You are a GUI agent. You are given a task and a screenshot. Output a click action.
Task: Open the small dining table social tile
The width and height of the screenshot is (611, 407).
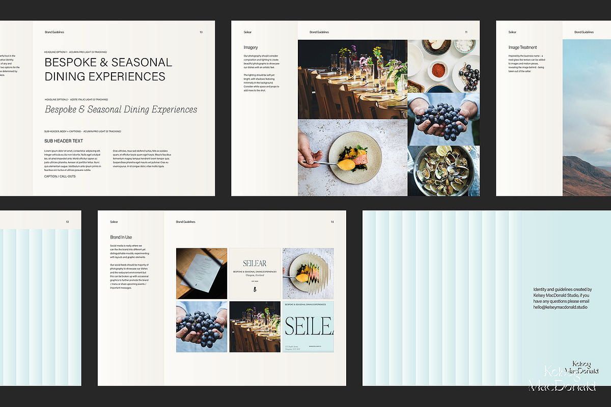tap(255, 327)
